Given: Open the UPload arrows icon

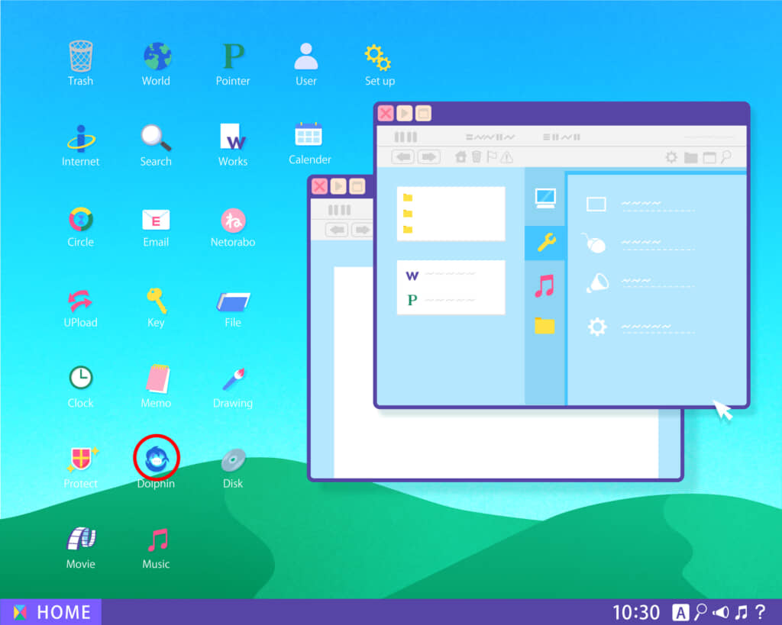Looking at the screenshot, I should click(x=80, y=301).
